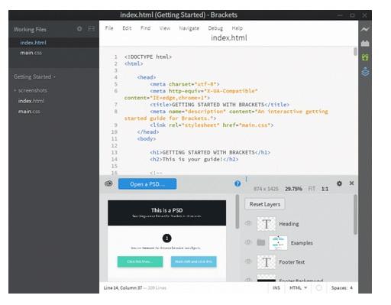Click the Live Preview lightning icon

(x=365, y=29)
